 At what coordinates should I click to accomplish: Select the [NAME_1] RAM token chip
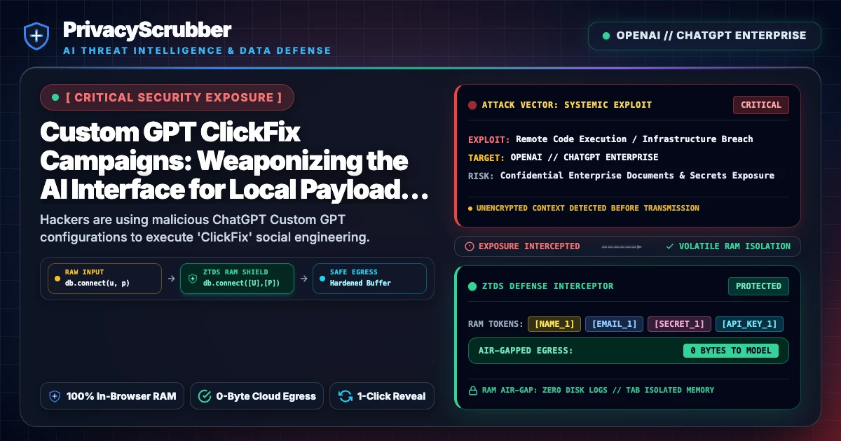554,324
